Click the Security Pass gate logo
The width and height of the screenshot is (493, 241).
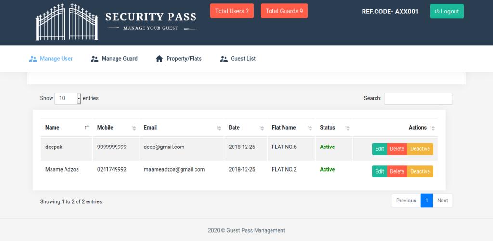click(66, 22)
